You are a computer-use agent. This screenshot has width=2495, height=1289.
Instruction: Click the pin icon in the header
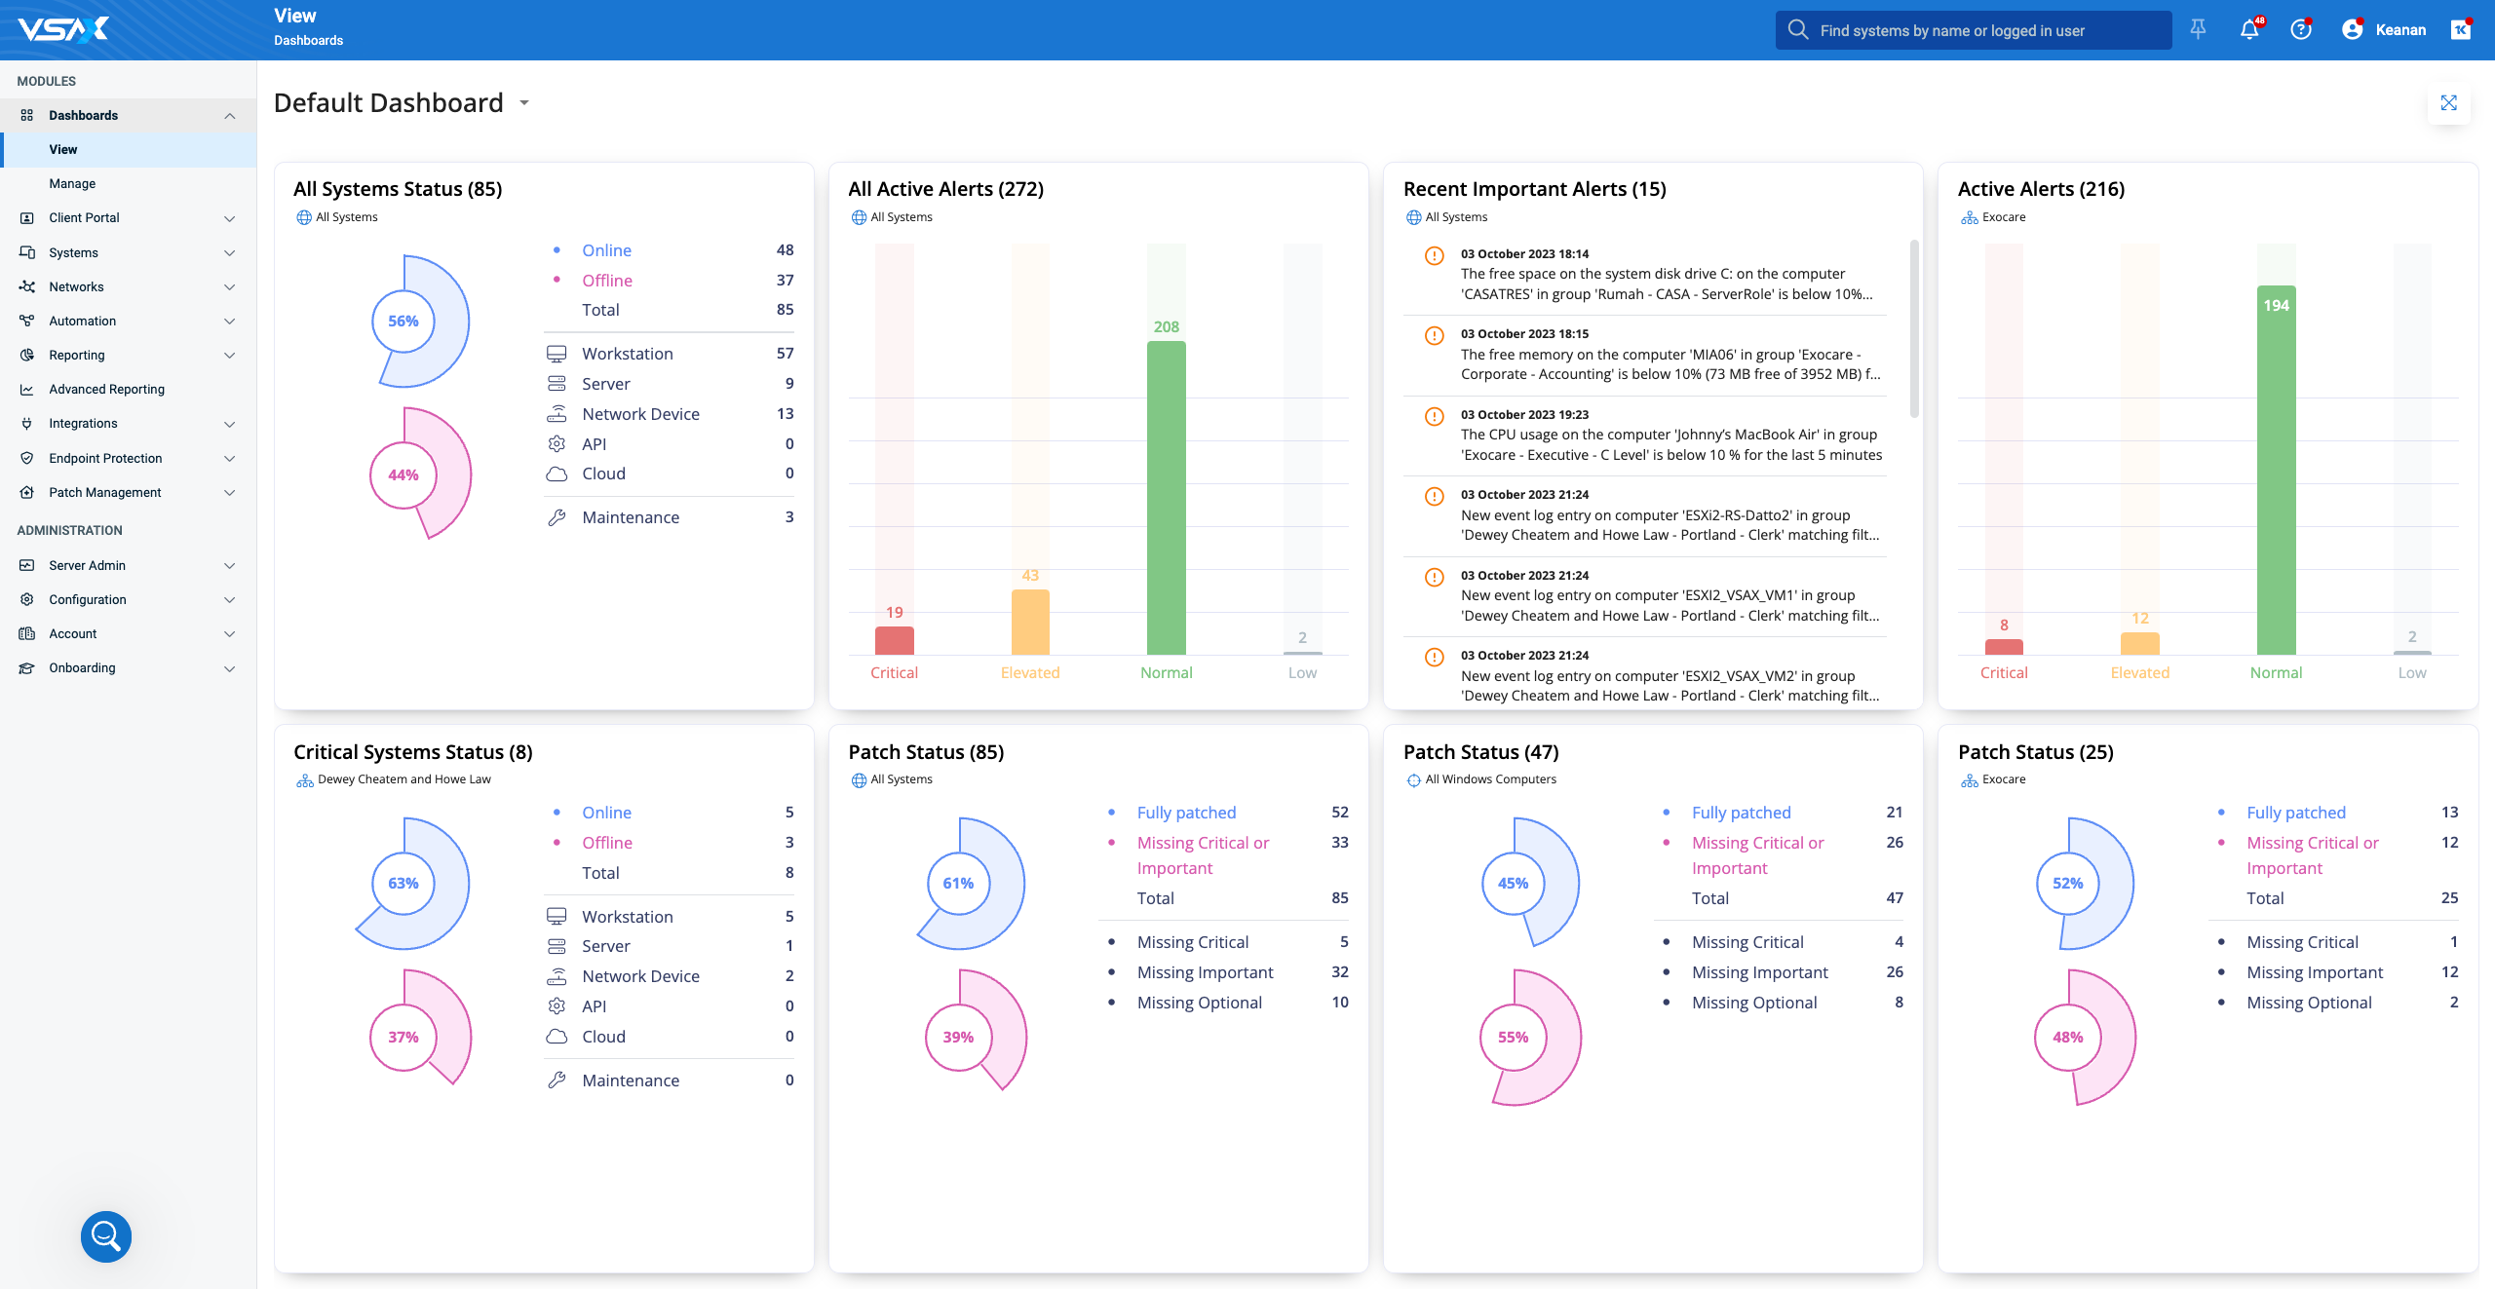coord(2198,29)
